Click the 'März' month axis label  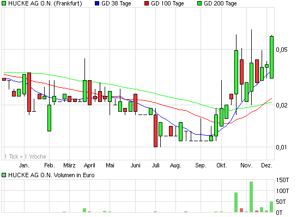click(x=69, y=165)
